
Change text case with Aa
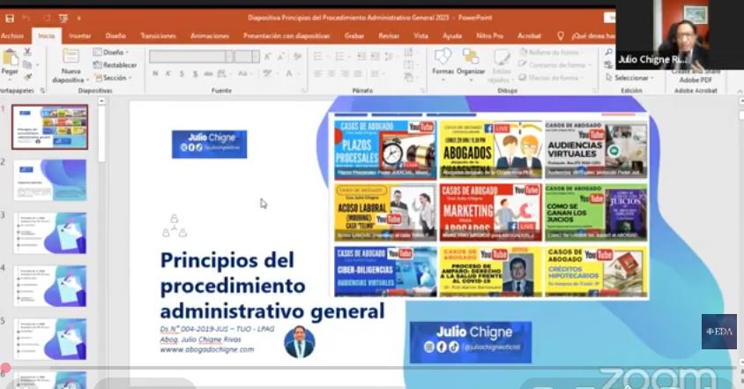[243, 73]
